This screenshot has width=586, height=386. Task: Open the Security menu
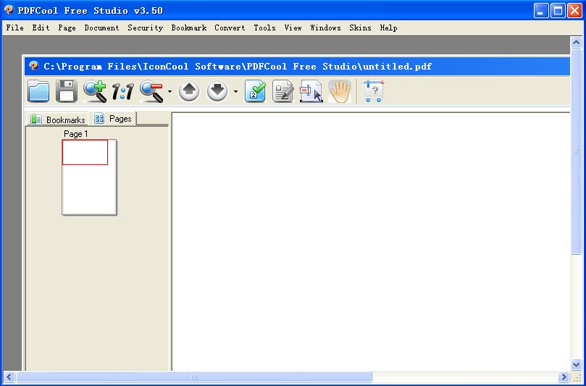point(146,28)
